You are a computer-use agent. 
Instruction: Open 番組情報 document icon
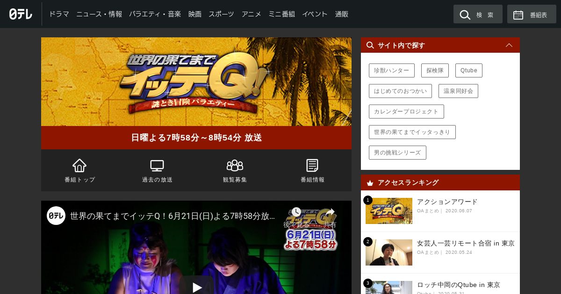(x=312, y=165)
